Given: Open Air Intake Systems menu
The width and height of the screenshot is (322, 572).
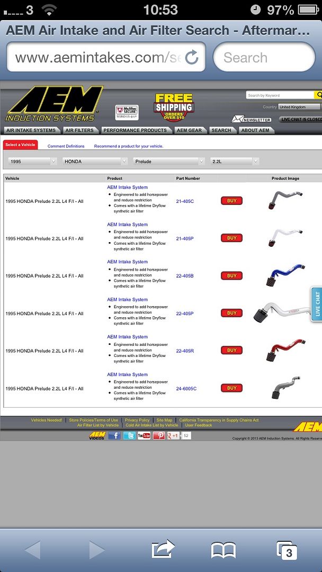Looking at the screenshot, I should 31,130.
